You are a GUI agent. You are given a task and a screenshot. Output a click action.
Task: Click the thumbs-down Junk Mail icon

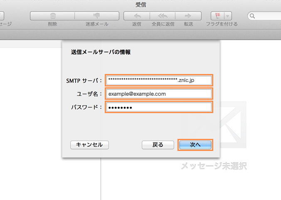coord(96,16)
